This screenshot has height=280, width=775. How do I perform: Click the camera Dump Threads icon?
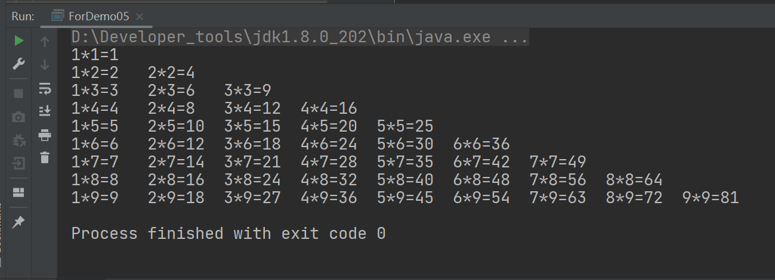tap(18, 117)
